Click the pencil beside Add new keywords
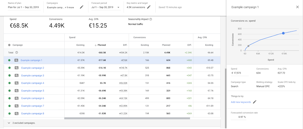 tap(255, 102)
